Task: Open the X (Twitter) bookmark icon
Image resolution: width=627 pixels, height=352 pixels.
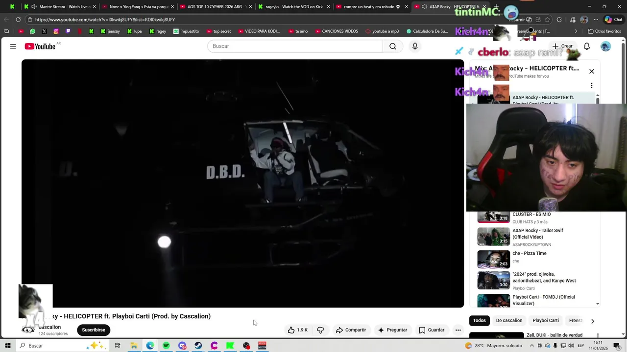Action: pyautogui.click(x=44, y=31)
